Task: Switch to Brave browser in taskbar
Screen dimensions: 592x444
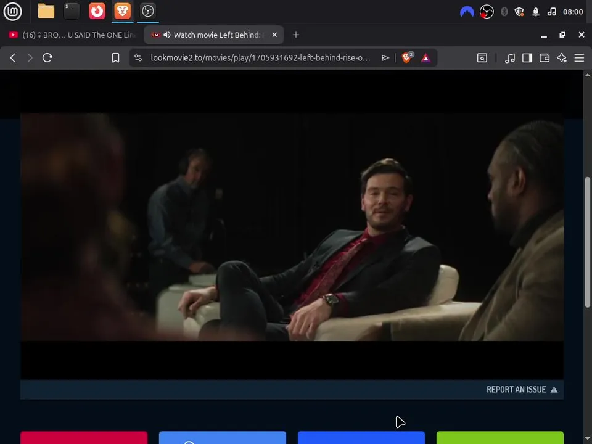Action: (x=122, y=11)
